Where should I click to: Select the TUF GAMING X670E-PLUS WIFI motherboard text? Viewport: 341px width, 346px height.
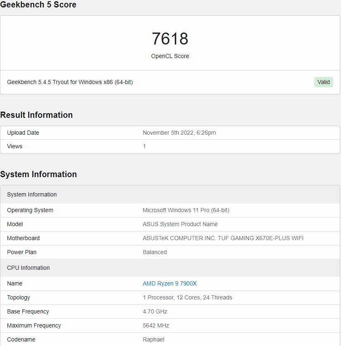pyautogui.click(x=261, y=238)
